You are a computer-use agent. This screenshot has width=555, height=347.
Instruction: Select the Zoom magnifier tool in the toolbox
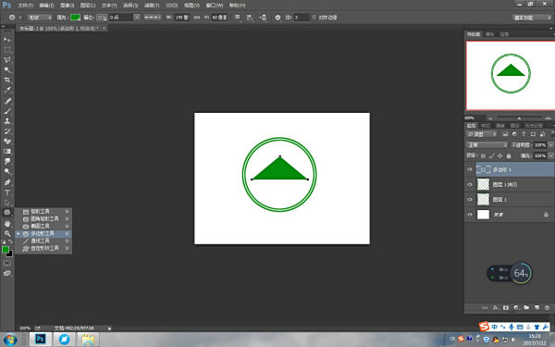(x=7, y=234)
